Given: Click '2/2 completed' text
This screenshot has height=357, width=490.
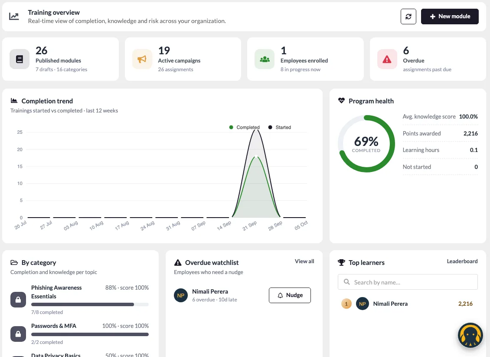Looking at the screenshot, I should coord(47,342).
